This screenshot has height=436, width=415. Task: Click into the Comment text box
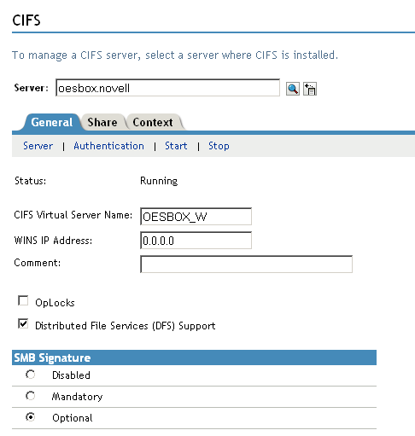pyautogui.click(x=246, y=265)
